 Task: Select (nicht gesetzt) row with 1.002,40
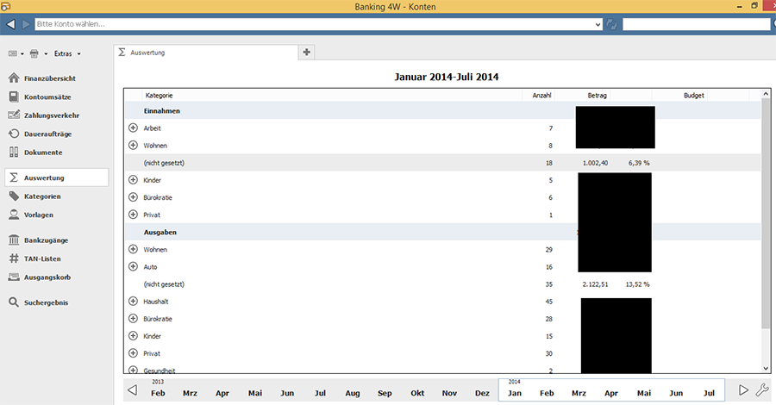[x=442, y=163]
